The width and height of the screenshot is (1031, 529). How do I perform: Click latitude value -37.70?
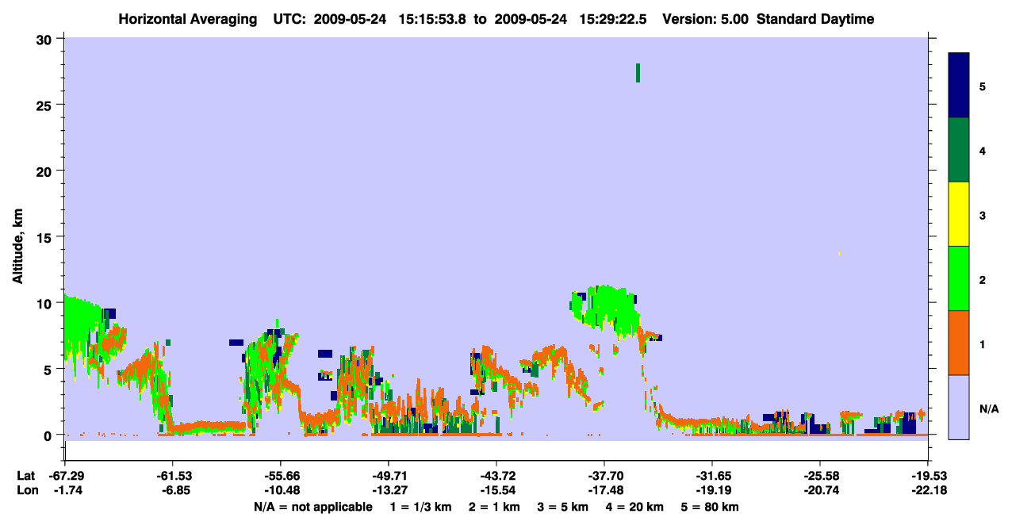pyautogui.click(x=604, y=475)
